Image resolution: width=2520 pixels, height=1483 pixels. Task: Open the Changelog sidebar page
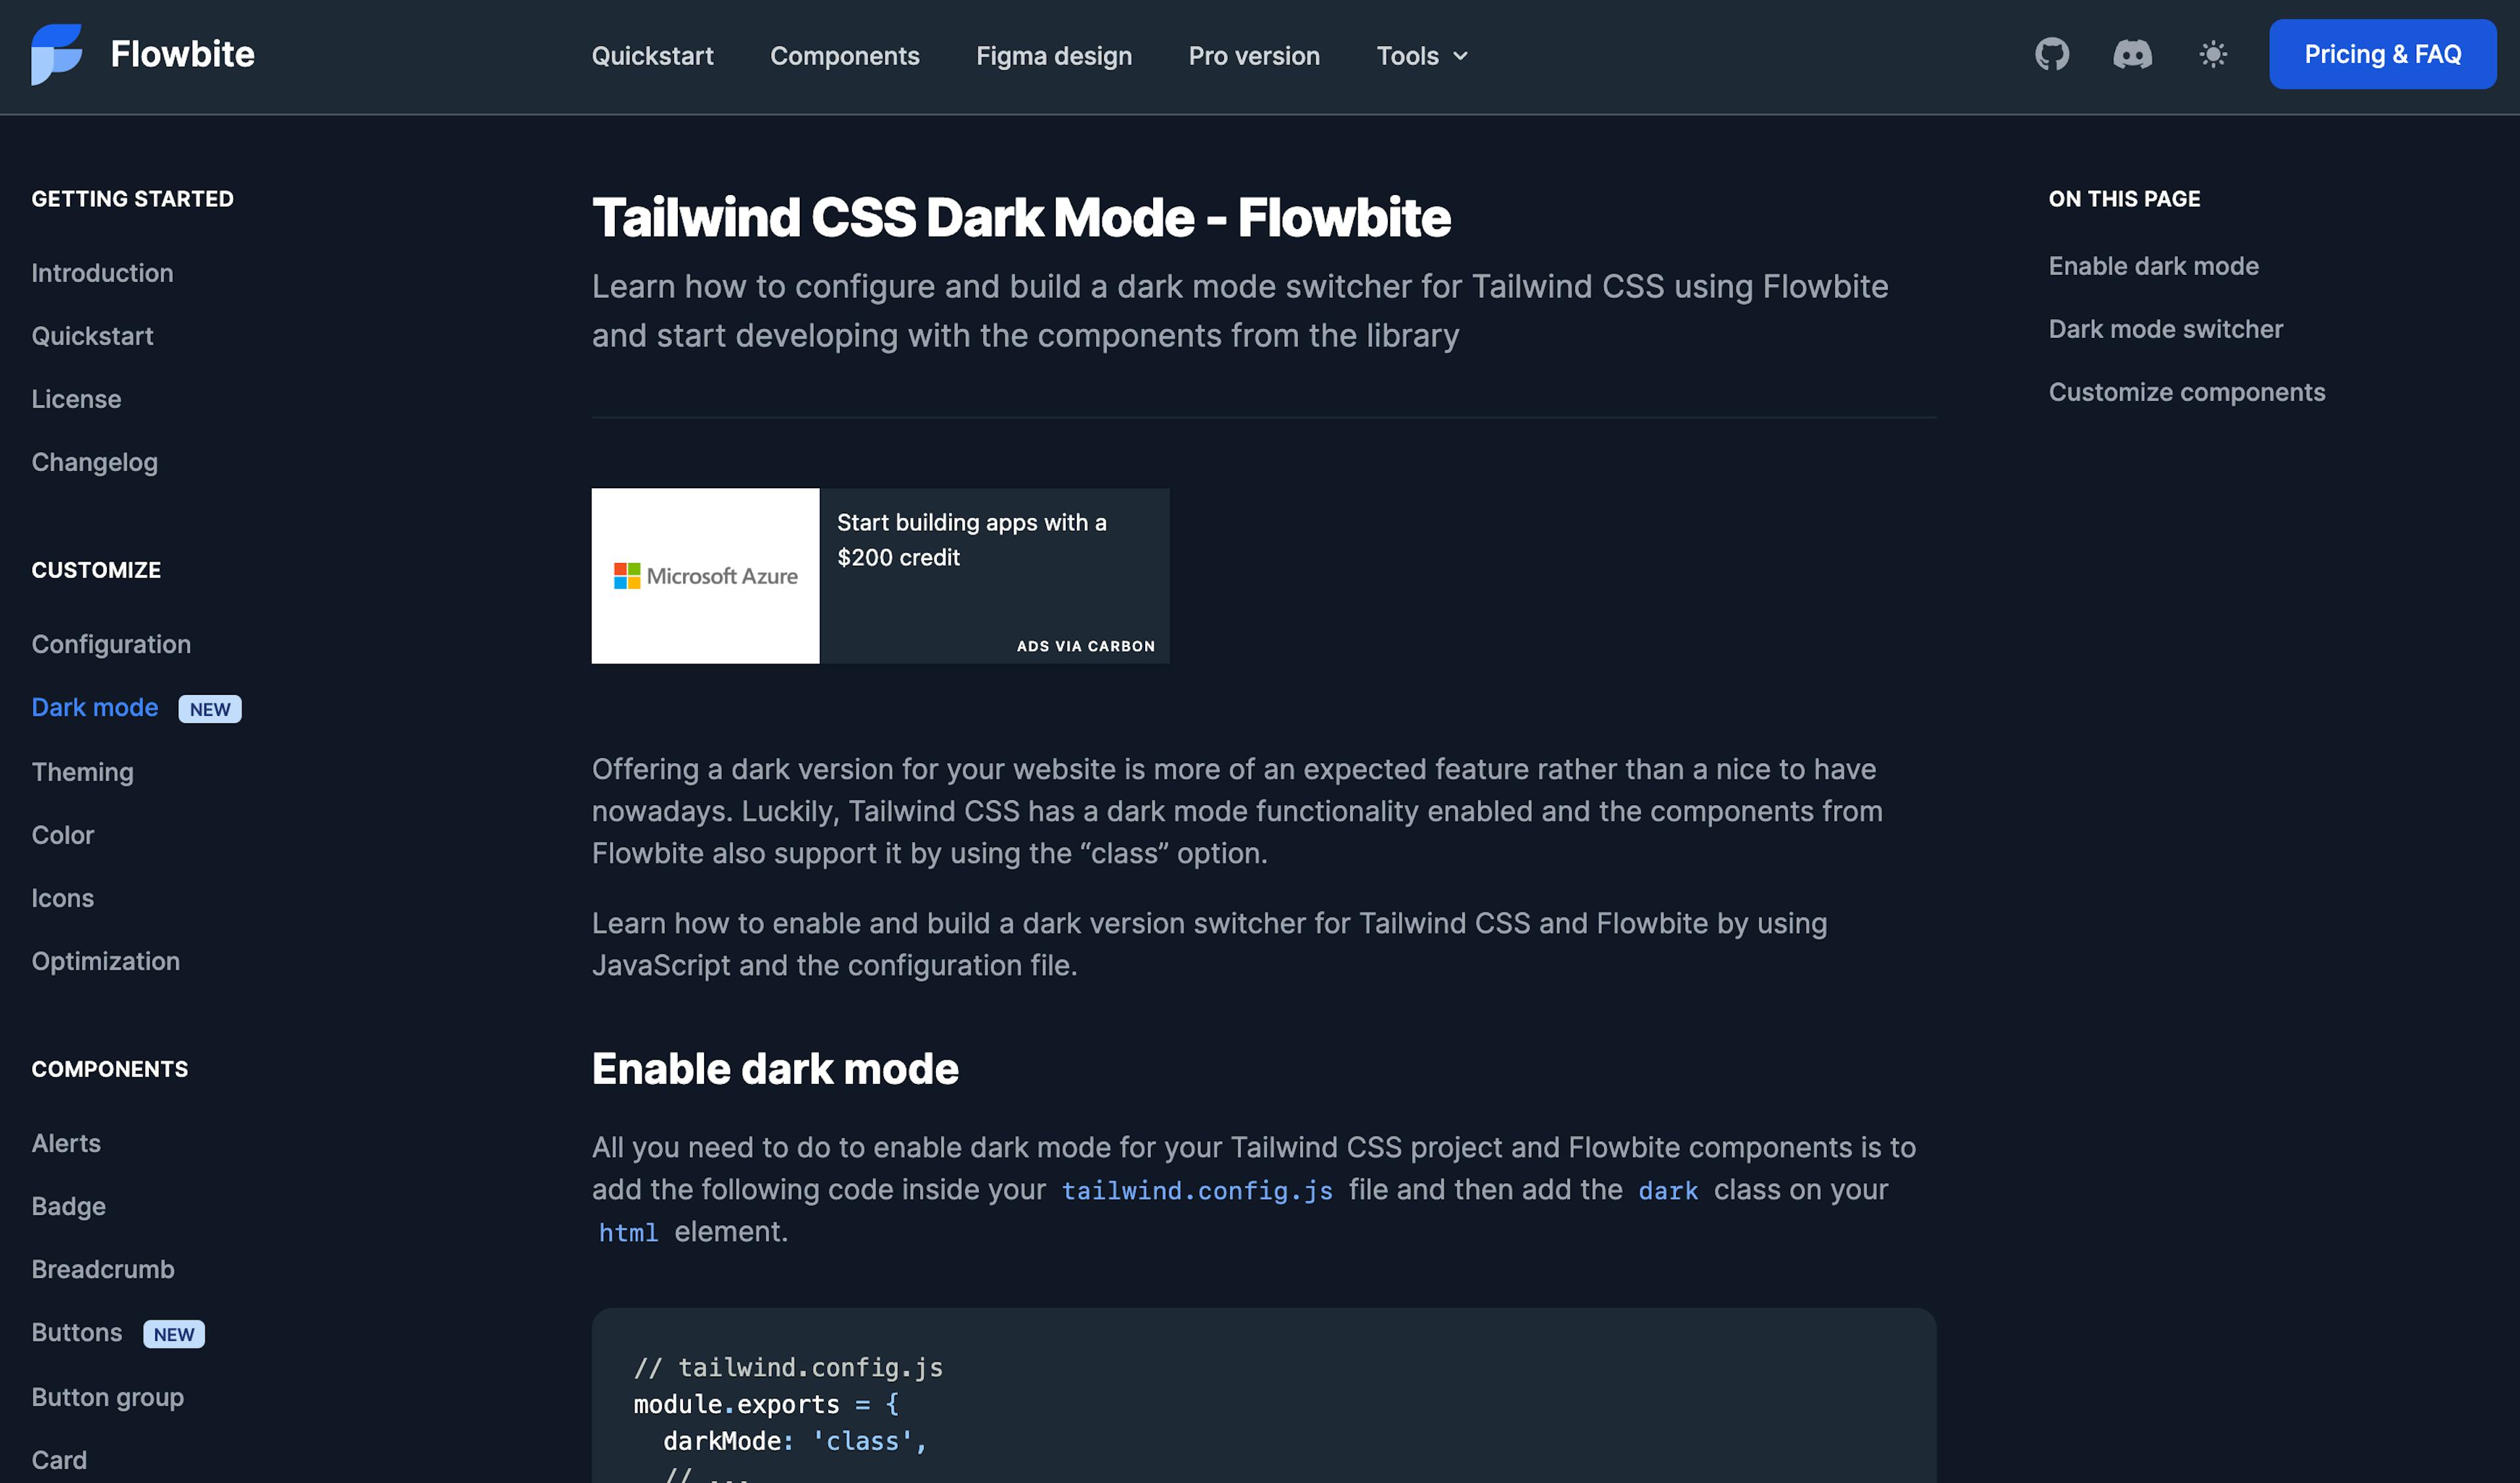click(x=94, y=462)
